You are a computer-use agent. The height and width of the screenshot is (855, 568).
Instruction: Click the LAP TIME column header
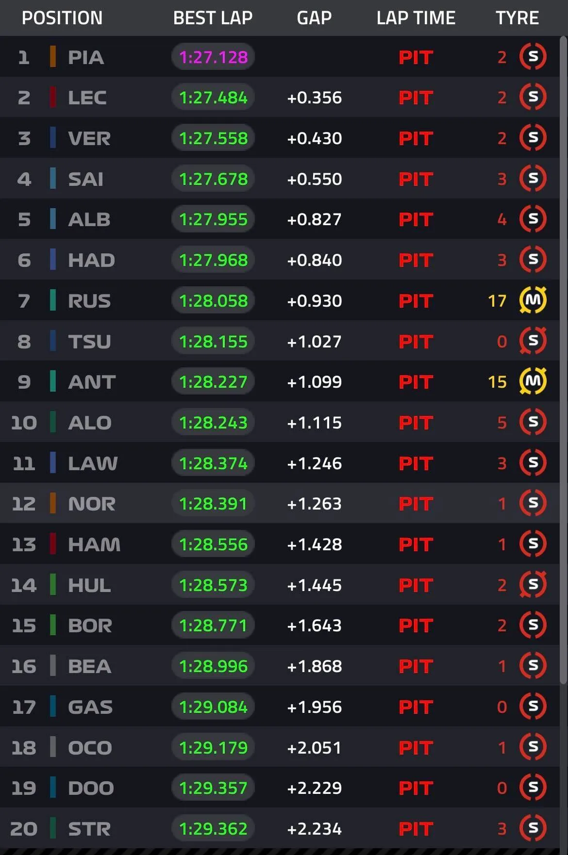416,18
